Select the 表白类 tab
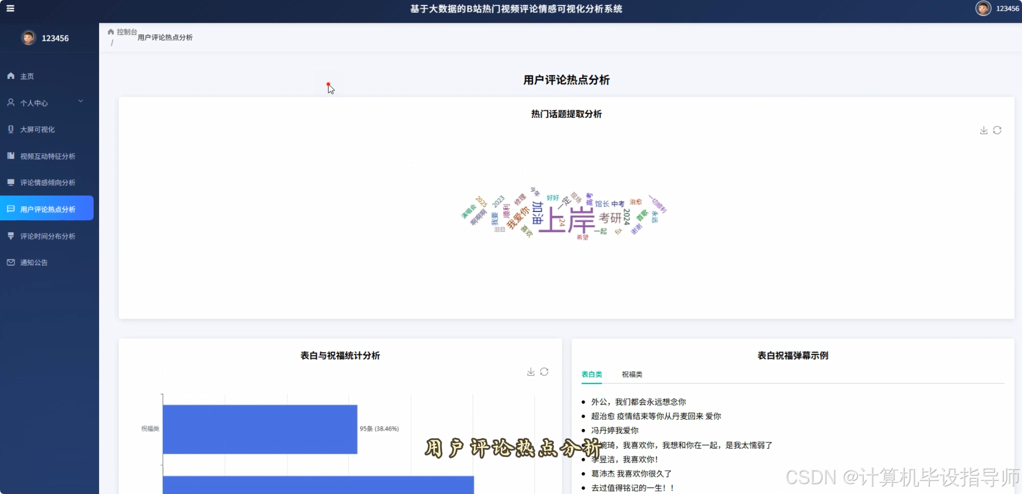Screen dimensions: 1022x494 tap(591, 374)
